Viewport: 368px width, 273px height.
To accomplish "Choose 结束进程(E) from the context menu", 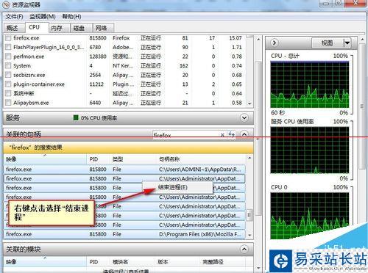I will pyautogui.click(x=177, y=187).
